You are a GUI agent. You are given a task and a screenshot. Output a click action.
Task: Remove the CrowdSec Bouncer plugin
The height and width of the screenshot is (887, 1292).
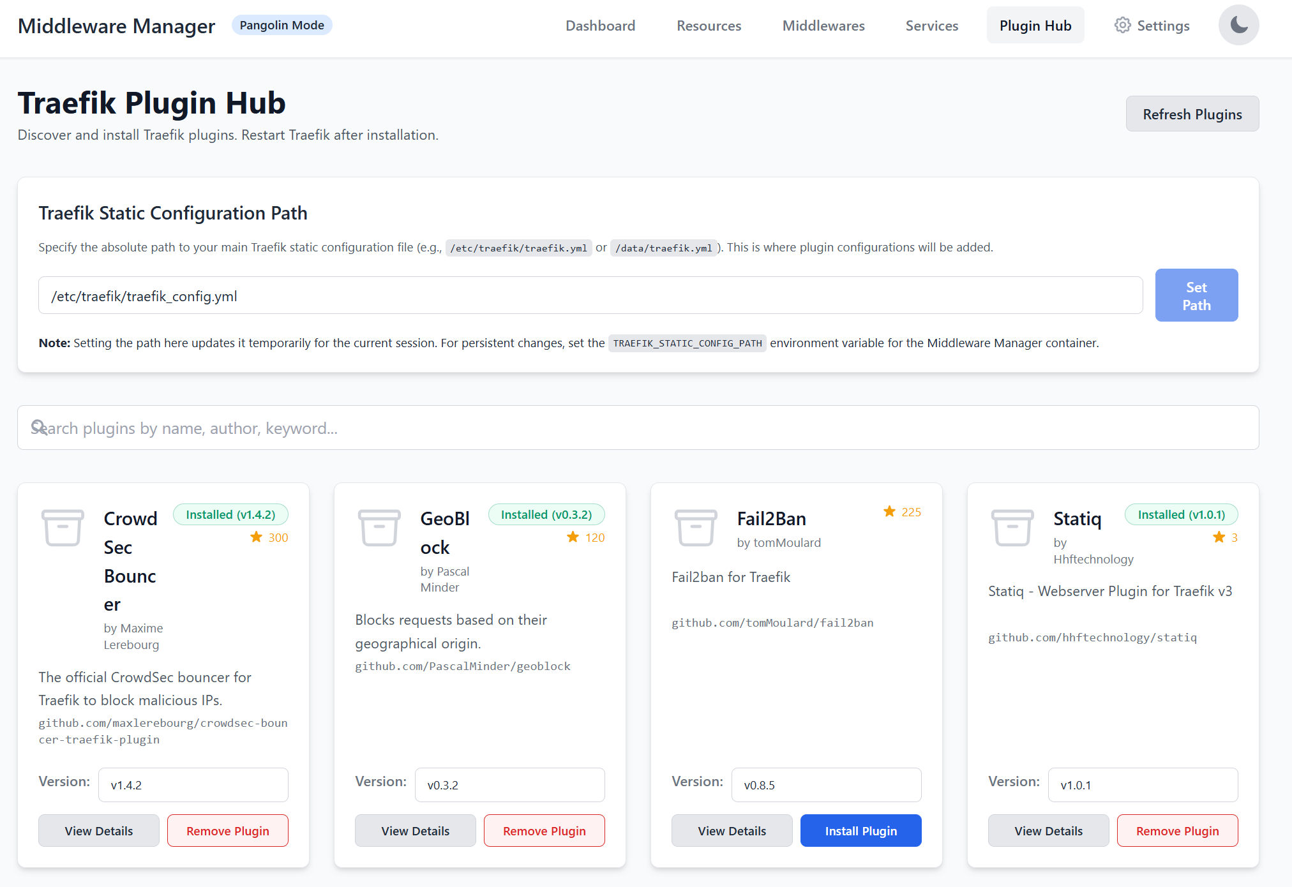[228, 831]
